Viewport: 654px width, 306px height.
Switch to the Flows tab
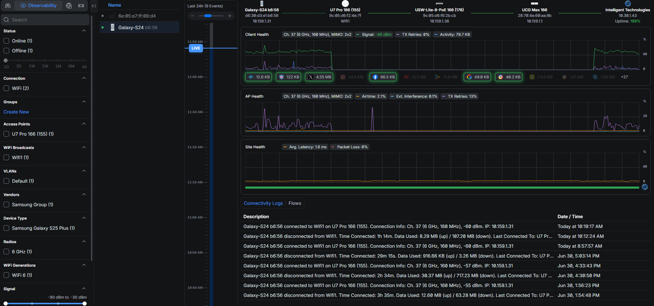pyautogui.click(x=295, y=203)
